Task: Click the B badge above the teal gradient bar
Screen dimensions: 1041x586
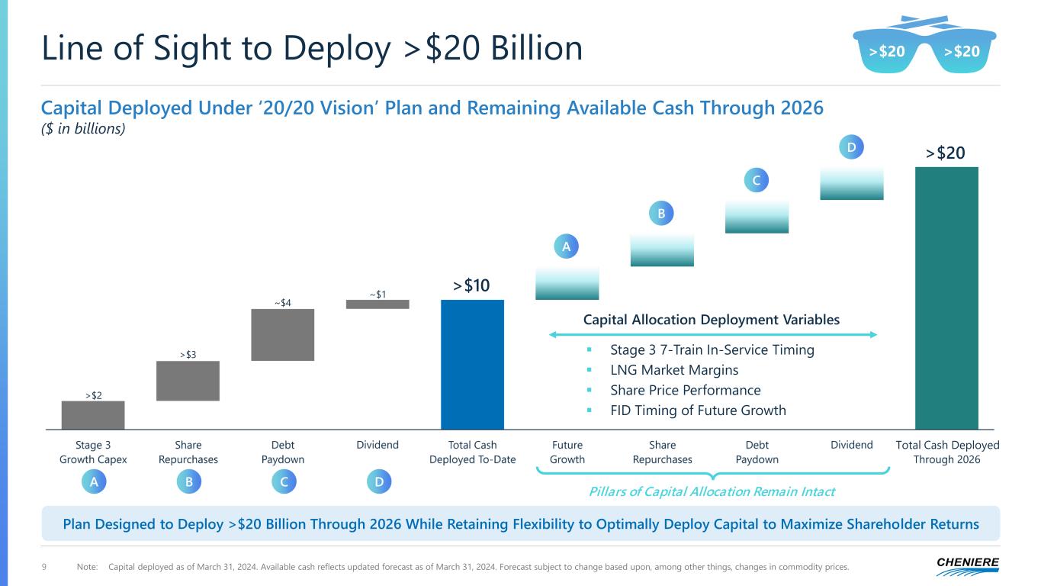Action: point(661,214)
